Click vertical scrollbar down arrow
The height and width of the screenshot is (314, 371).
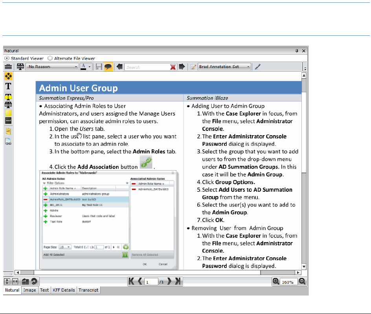pyautogui.click(x=304, y=267)
